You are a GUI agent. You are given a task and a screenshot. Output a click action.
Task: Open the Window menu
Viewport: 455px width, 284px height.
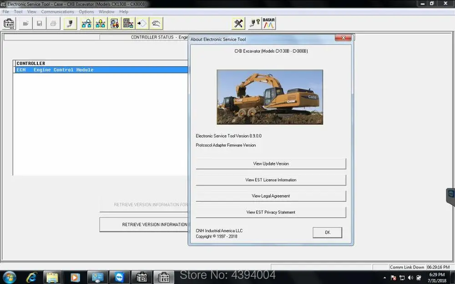tap(106, 12)
